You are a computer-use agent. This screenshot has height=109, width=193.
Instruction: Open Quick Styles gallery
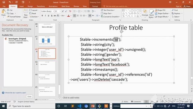tap(151, 14)
